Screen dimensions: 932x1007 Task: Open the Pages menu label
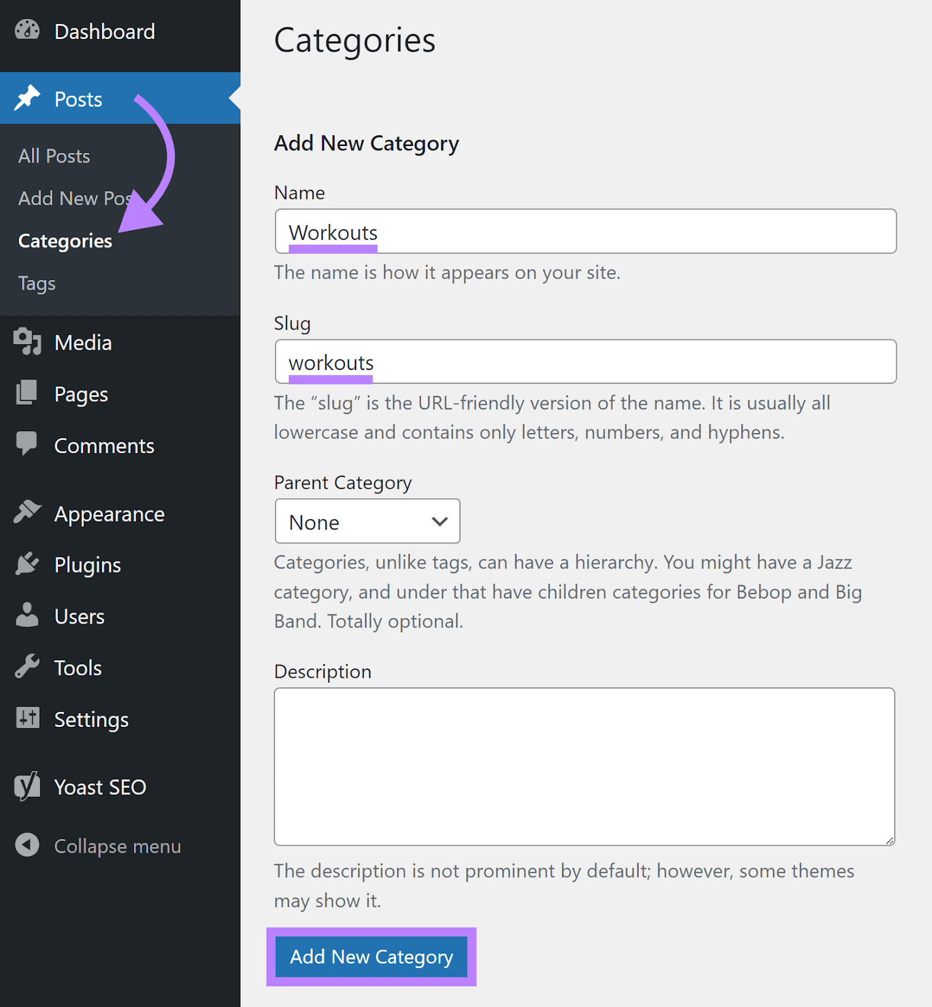pyautogui.click(x=81, y=395)
